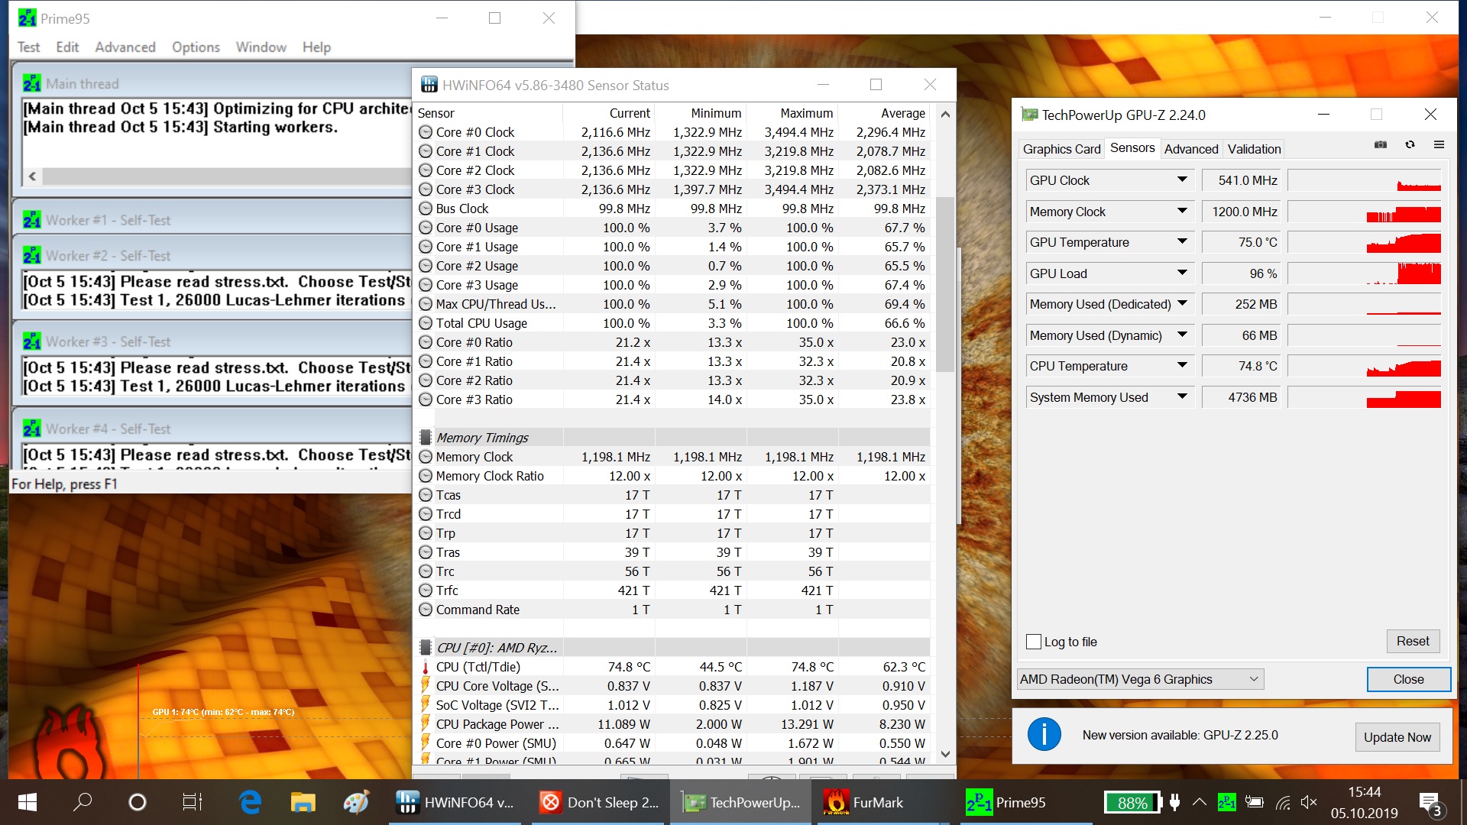Open the GPU-Z hamburger menu icon
Screen dimensions: 1467x825
(x=1439, y=145)
